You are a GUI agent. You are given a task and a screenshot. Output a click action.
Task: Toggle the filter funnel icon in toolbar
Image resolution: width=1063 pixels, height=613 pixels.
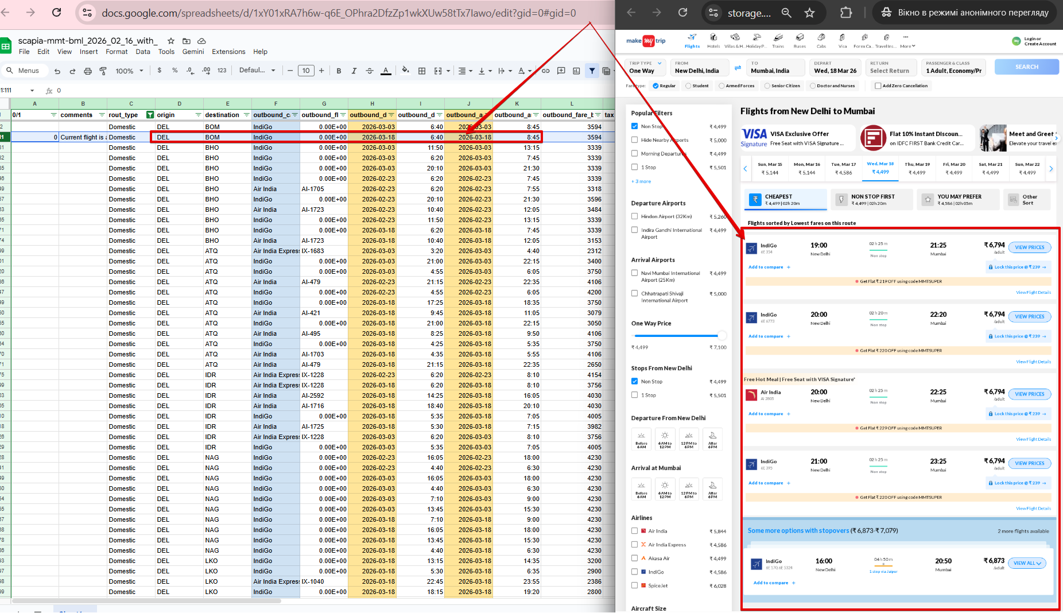592,71
